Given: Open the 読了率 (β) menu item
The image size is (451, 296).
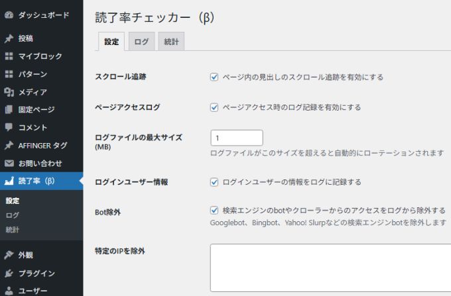Looking at the screenshot, I should point(41,181).
